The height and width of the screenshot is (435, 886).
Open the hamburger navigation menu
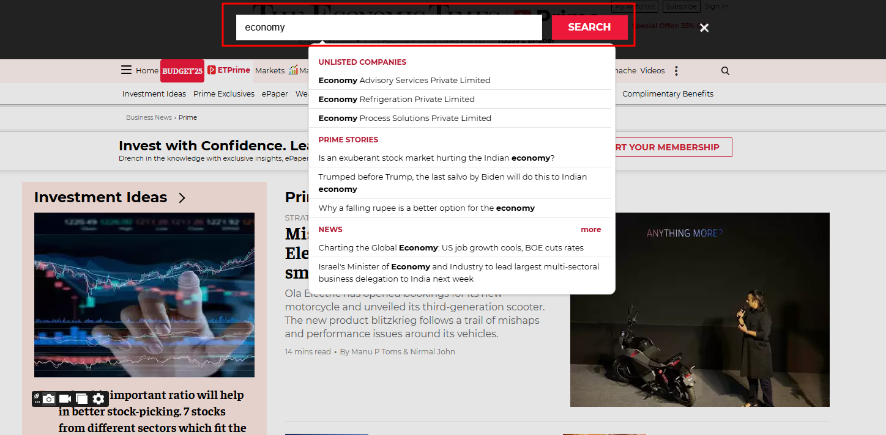[x=126, y=70]
